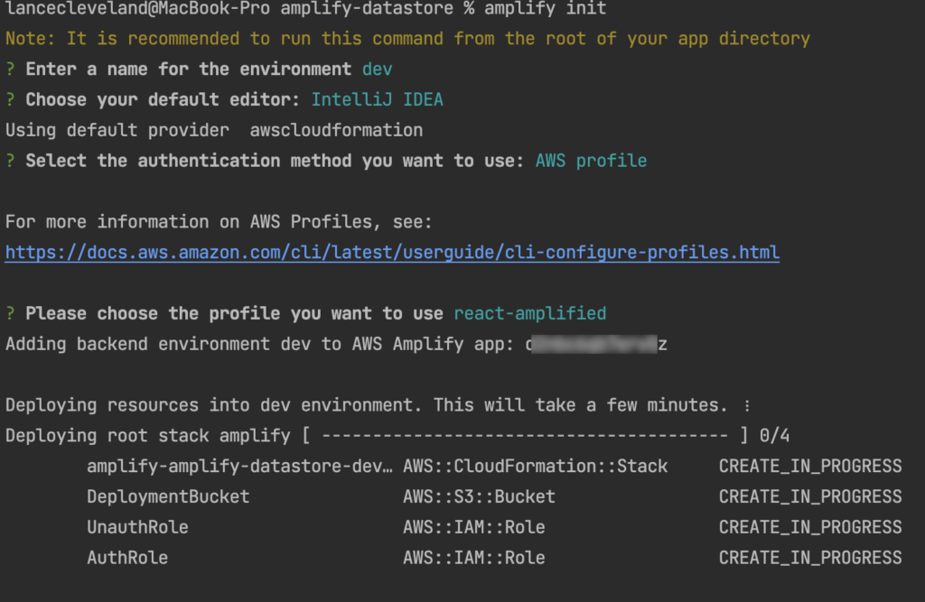Click the 'AWS profile' authentication method answer
Screen dimensions: 925x602
(x=591, y=161)
